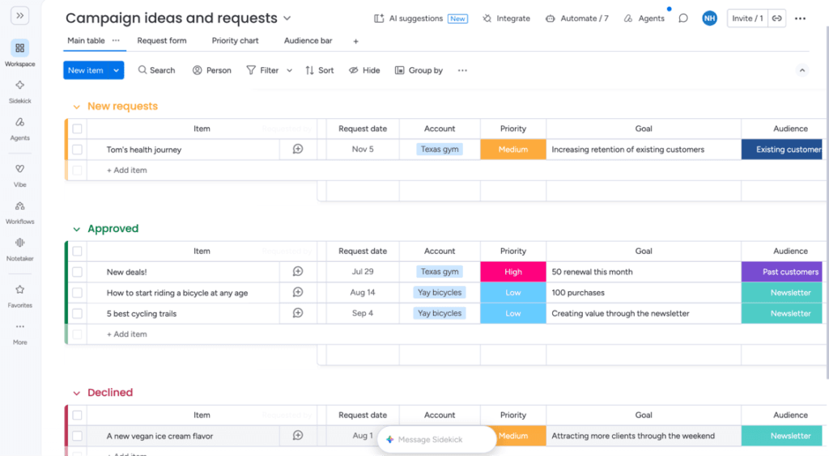Tick checkbox for New deals! row
Viewport: 829px width, 456px height.
click(77, 272)
